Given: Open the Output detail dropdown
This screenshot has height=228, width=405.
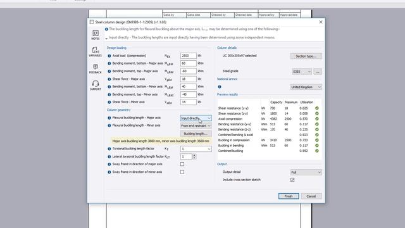Looking at the screenshot, I should coord(306,172).
